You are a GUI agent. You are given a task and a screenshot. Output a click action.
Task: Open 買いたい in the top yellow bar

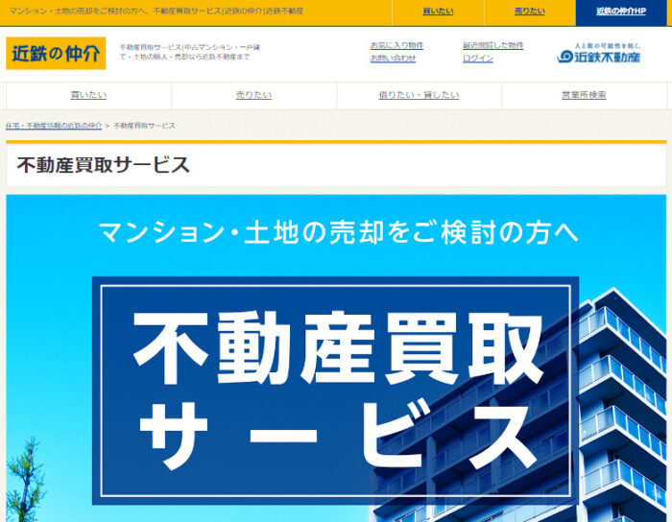coord(438,12)
